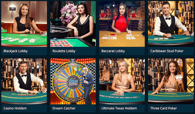Click the Baccarat Lobby caption

[x=113, y=51]
